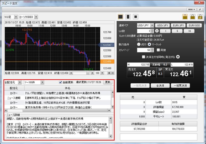Image resolution: width=206 pixels, height=144 pixels.
Task: Select the tall narrow layout icon
Action: (x=128, y=16)
